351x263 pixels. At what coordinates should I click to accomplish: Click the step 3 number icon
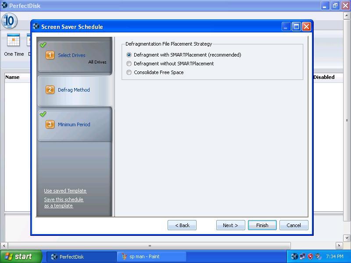pyautogui.click(x=50, y=124)
